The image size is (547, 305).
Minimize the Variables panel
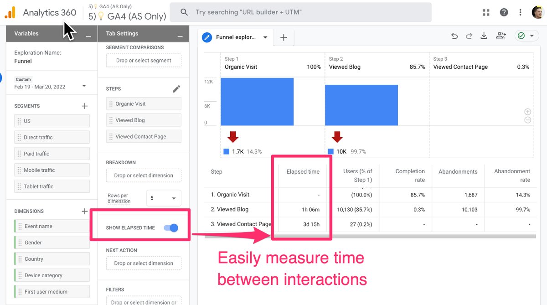(x=89, y=37)
